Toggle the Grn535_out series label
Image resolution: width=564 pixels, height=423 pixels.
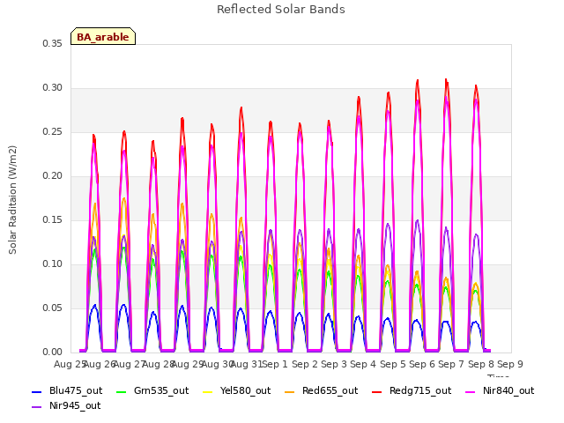point(161,390)
